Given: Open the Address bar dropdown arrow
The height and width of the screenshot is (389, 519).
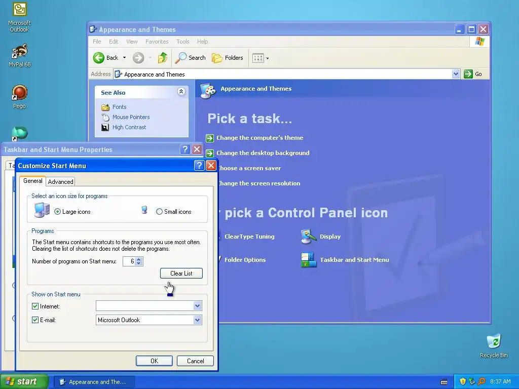Looking at the screenshot, I should [x=456, y=74].
